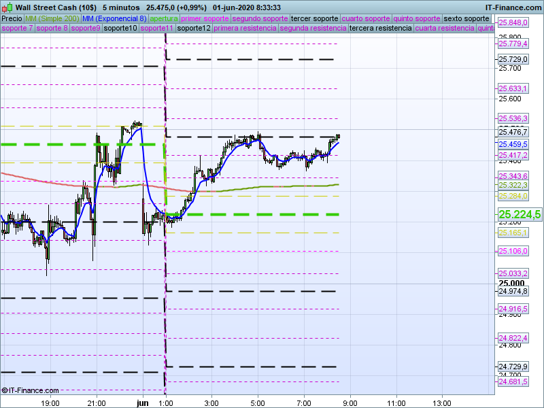Image resolution: width=544 pixels, height=408 pixels.
Task: Click the 7:00 time axis label
Action: point(304,403)
